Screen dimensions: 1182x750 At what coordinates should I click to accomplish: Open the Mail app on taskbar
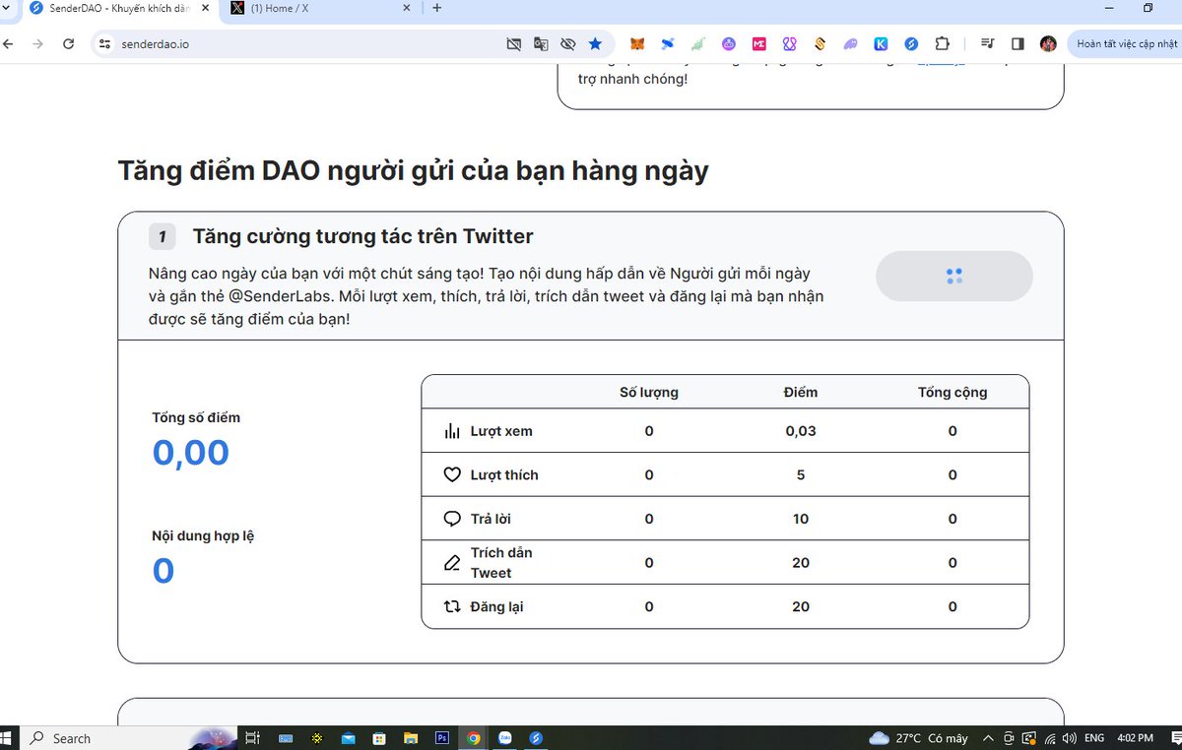348,737
